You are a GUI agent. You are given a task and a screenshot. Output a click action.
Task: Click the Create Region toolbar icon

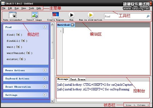tap(55, 15)
